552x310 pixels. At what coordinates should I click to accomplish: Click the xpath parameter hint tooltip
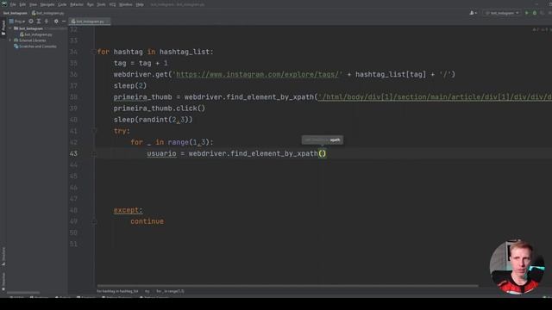(x=322, y=139)
